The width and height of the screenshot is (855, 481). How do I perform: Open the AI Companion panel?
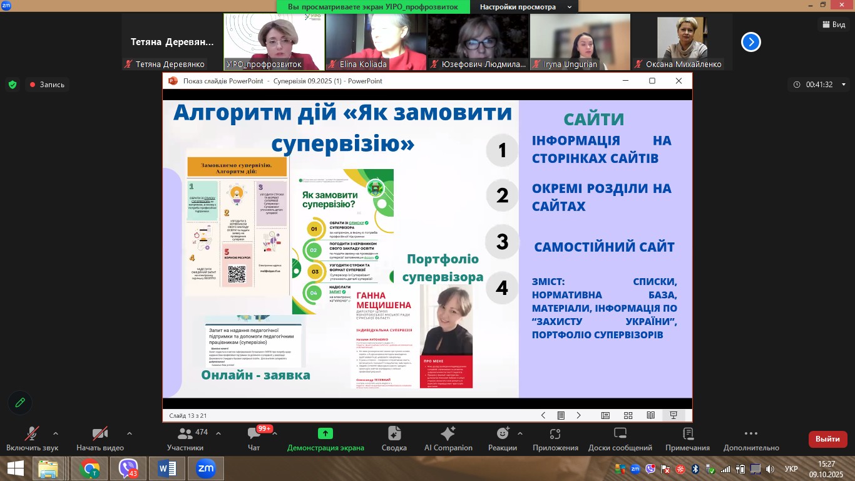pyautogui.click(x=448, y=438)
